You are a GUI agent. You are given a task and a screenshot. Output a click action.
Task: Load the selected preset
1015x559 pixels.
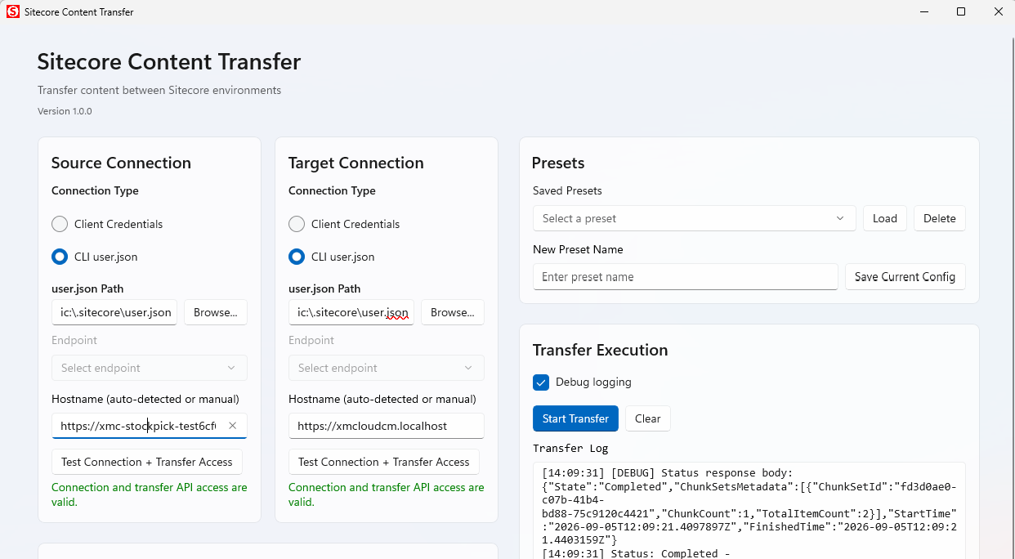point(885,218)
